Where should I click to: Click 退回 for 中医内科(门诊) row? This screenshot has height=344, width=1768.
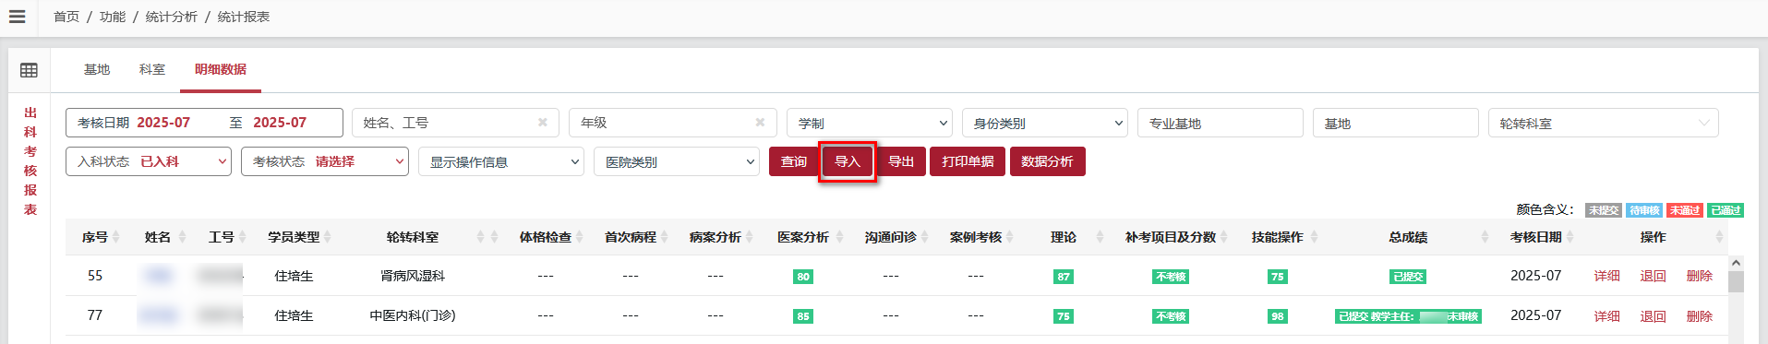click(1653, 316)
